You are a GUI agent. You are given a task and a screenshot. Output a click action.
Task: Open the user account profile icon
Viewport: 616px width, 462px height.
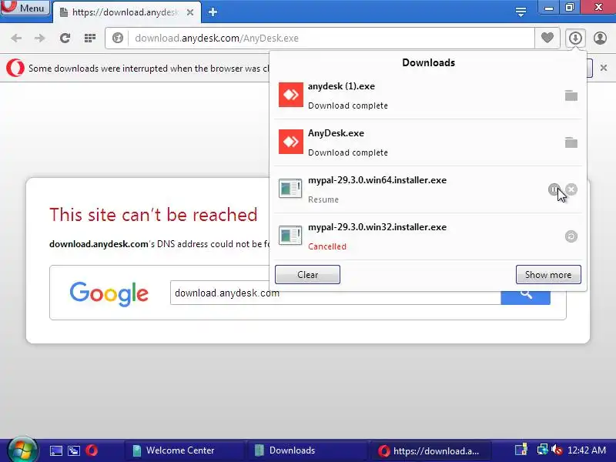[600, 38]
